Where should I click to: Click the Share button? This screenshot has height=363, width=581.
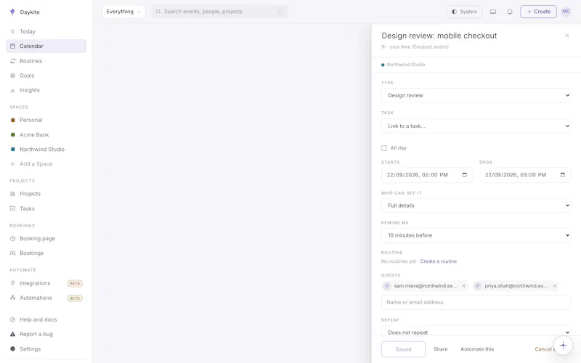click(441, 349)
